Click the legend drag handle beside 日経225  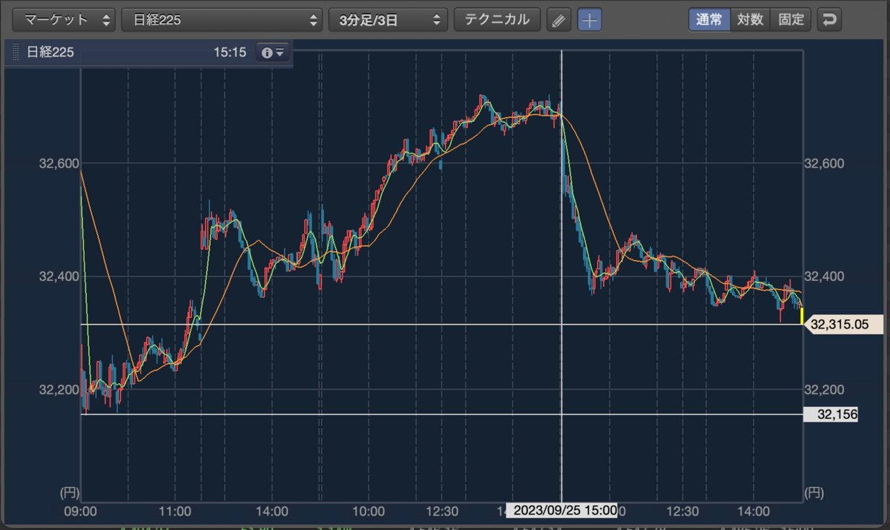(x=16, y=53)
